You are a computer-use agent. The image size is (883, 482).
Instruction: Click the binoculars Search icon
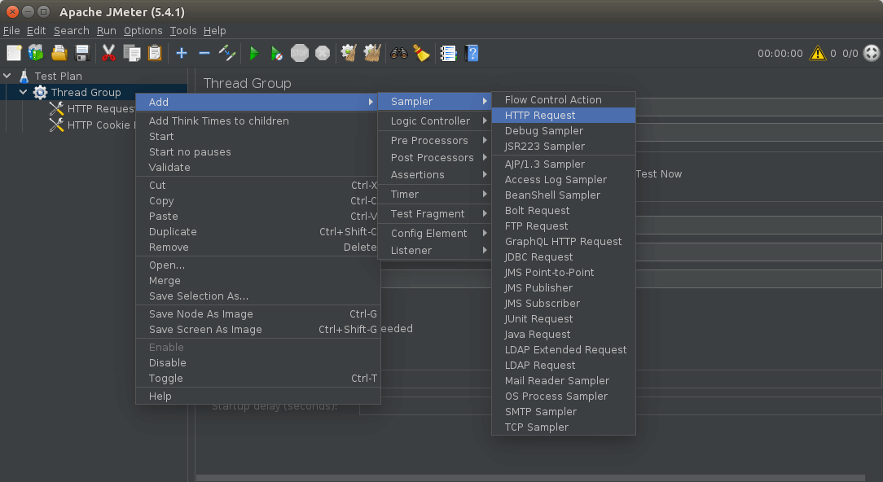[399, 53]
